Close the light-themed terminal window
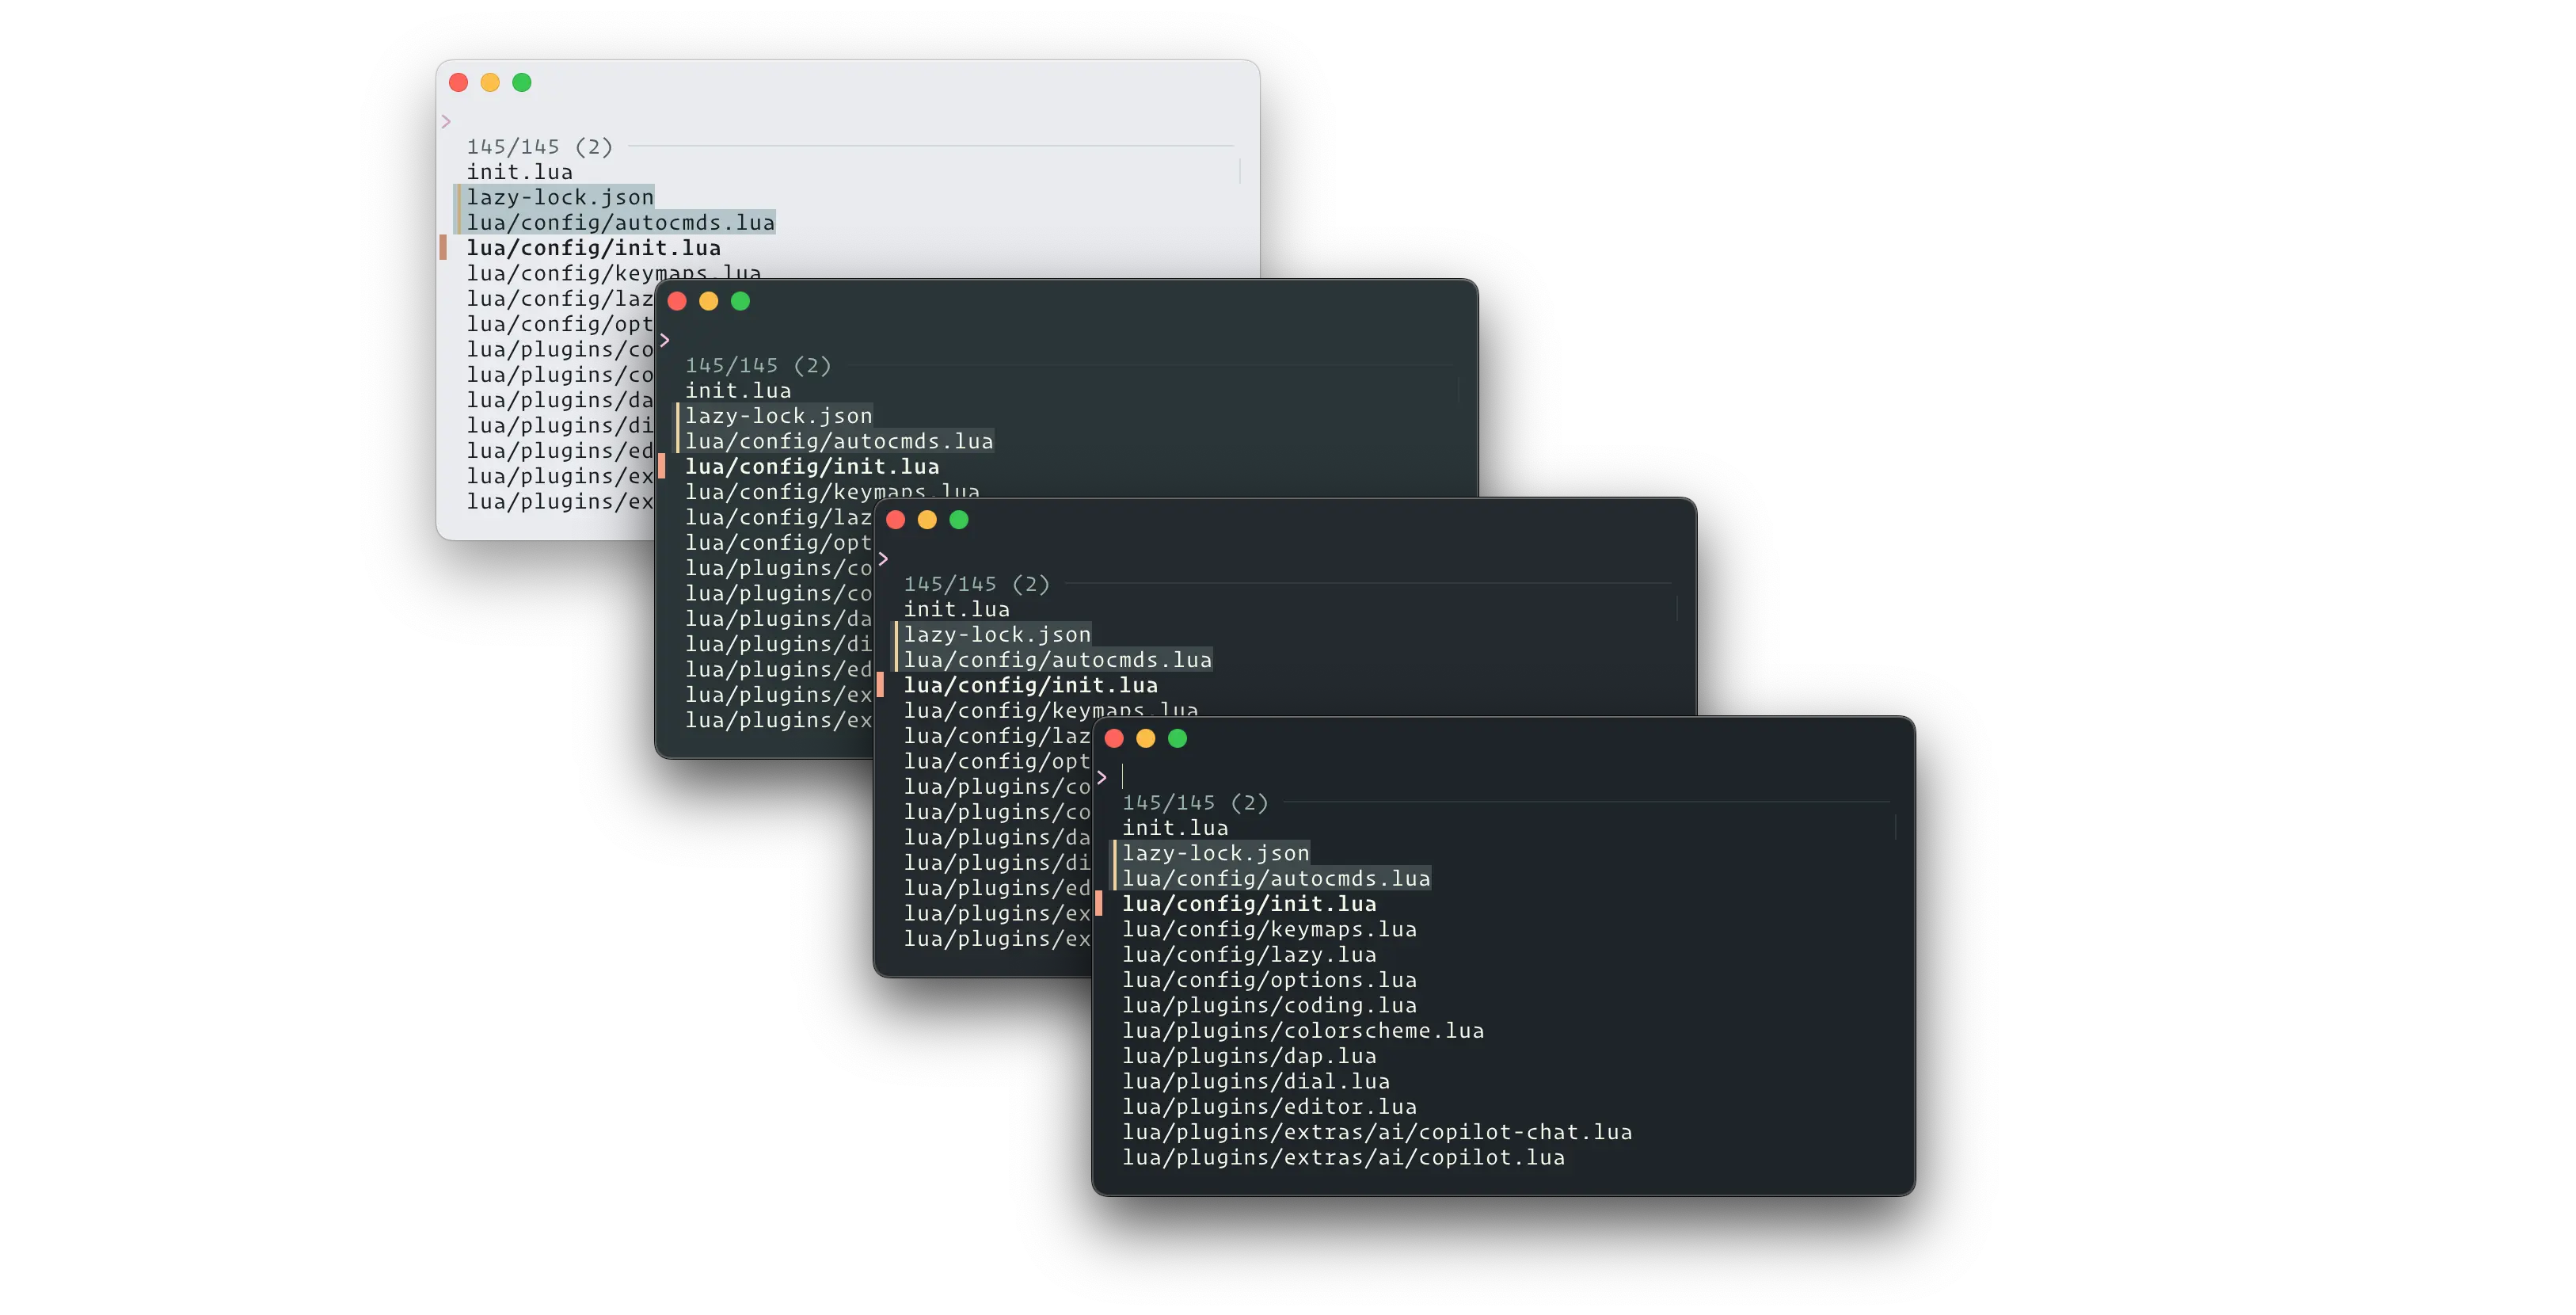This screenshot has height=1315, width=2576. [x=459, y=82]
